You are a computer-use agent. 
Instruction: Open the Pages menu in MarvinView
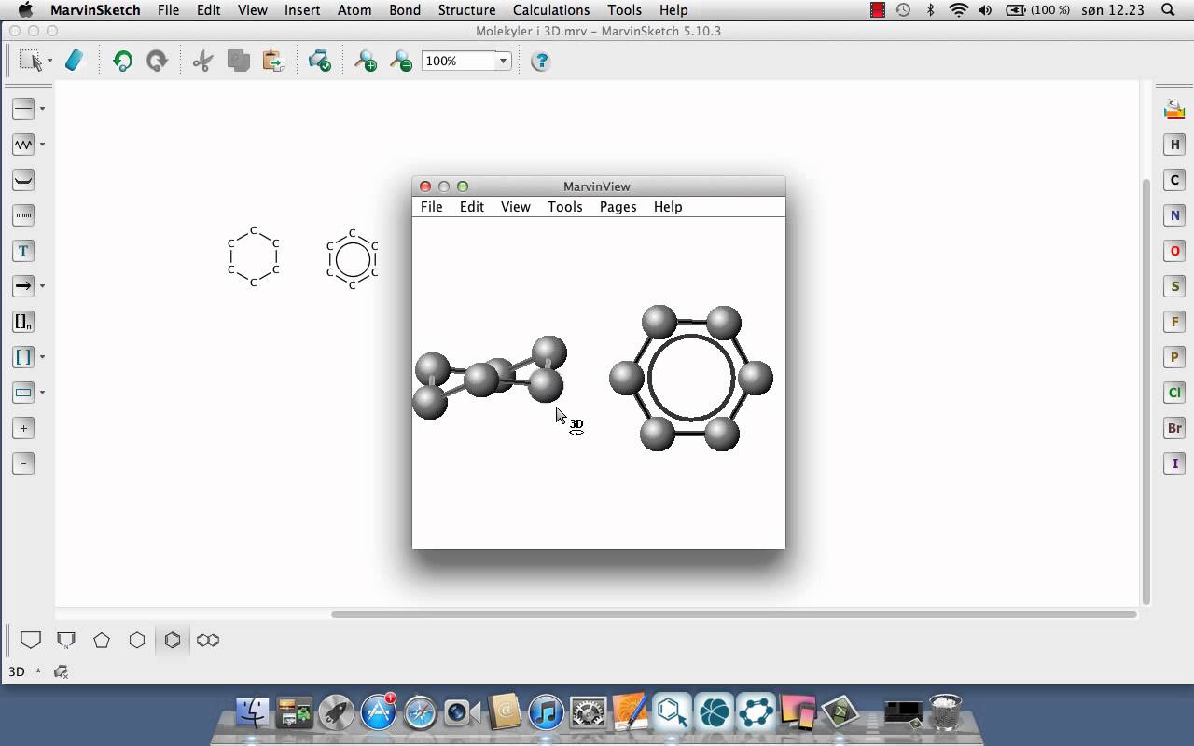coord(618,207)
